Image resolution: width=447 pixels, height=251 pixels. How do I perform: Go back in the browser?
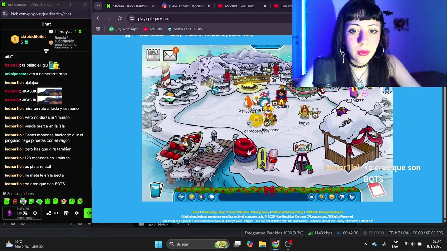(98, 18)
